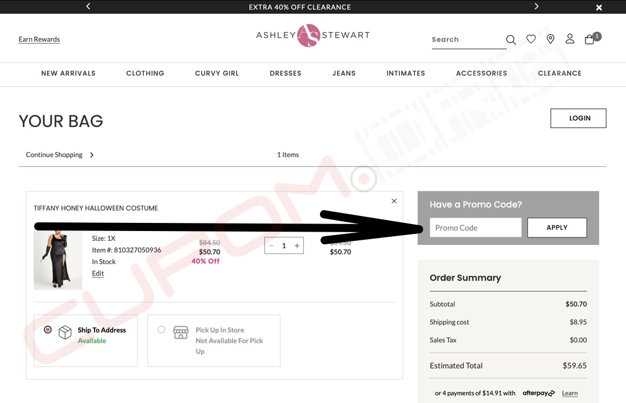Click the Sales Tax $0.00 value
626x403 pixels.
[578, 340]
